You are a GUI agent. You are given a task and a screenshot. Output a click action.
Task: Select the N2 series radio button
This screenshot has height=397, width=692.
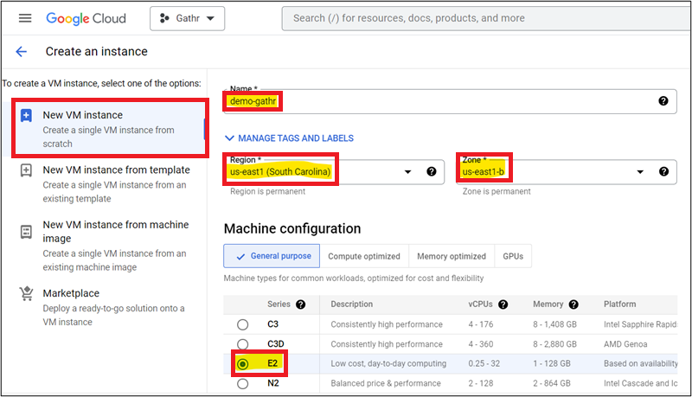(x=243, y=383)
